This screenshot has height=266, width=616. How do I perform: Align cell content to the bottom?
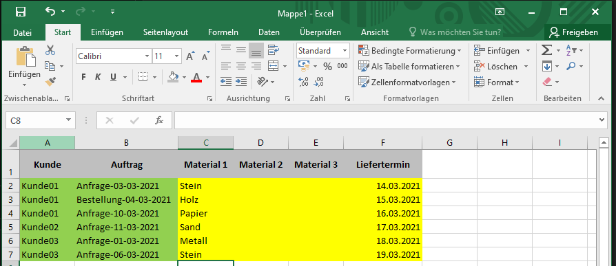click(256, 51)
